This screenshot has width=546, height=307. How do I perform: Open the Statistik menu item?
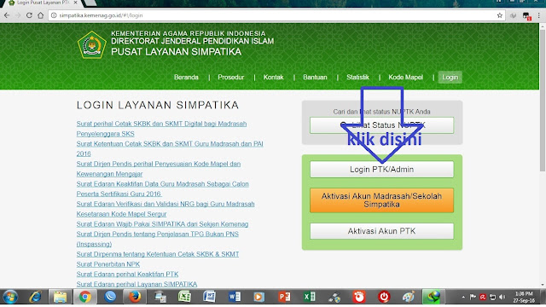pos(357,78)
